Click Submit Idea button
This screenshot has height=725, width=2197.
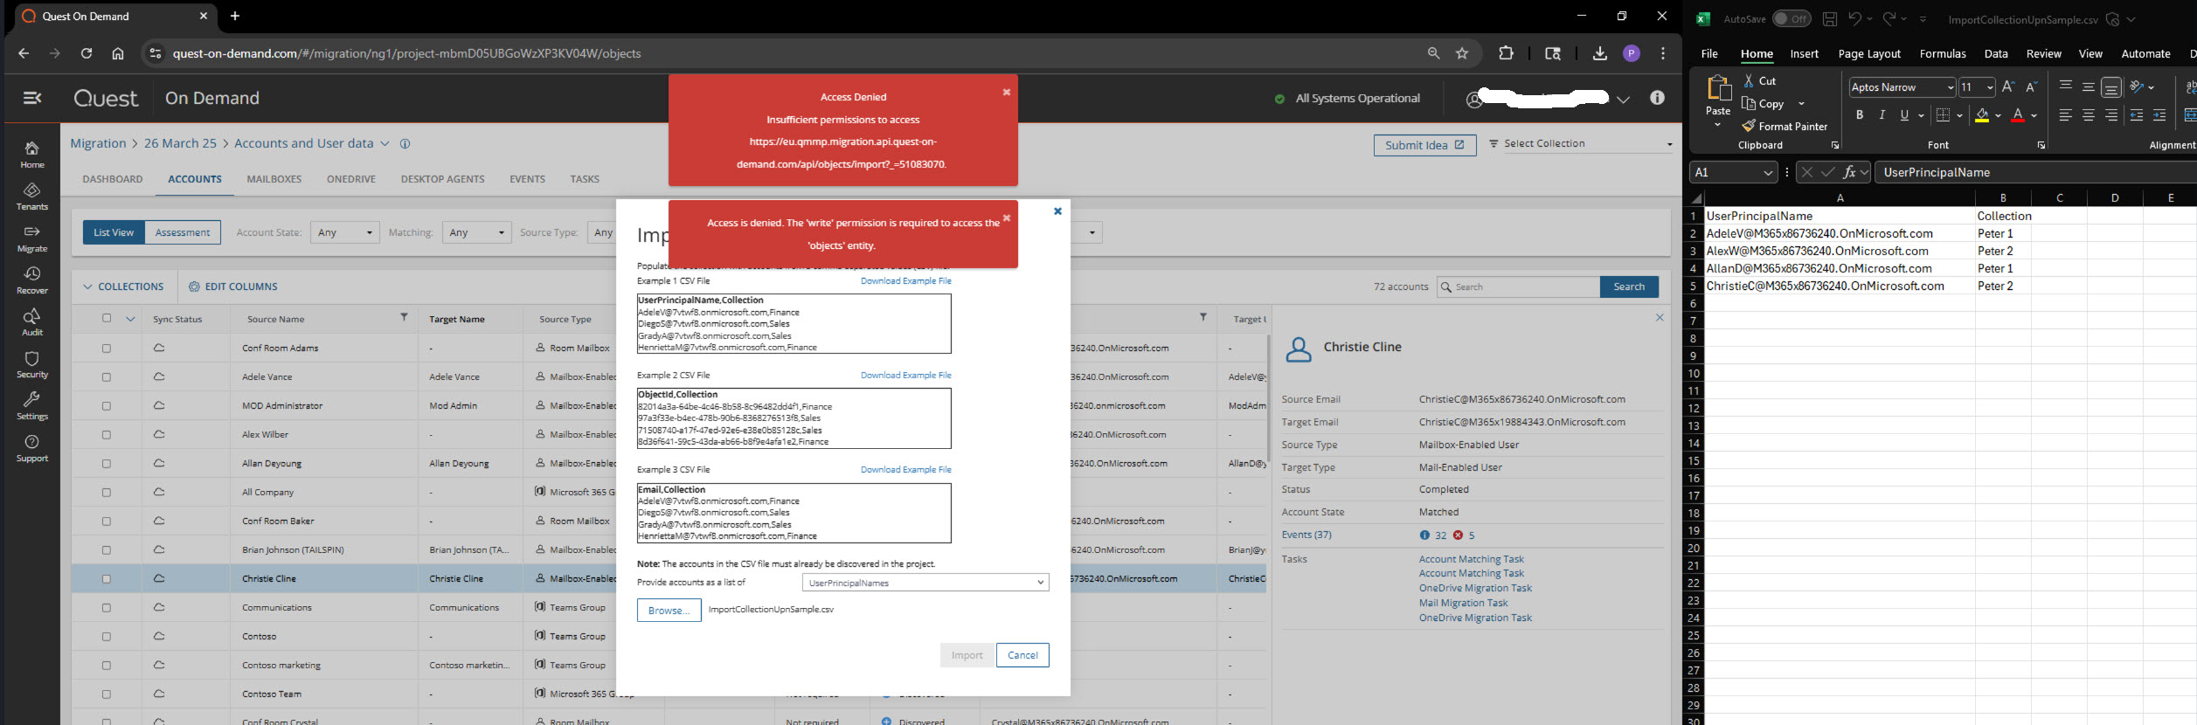pos(1424,145)
